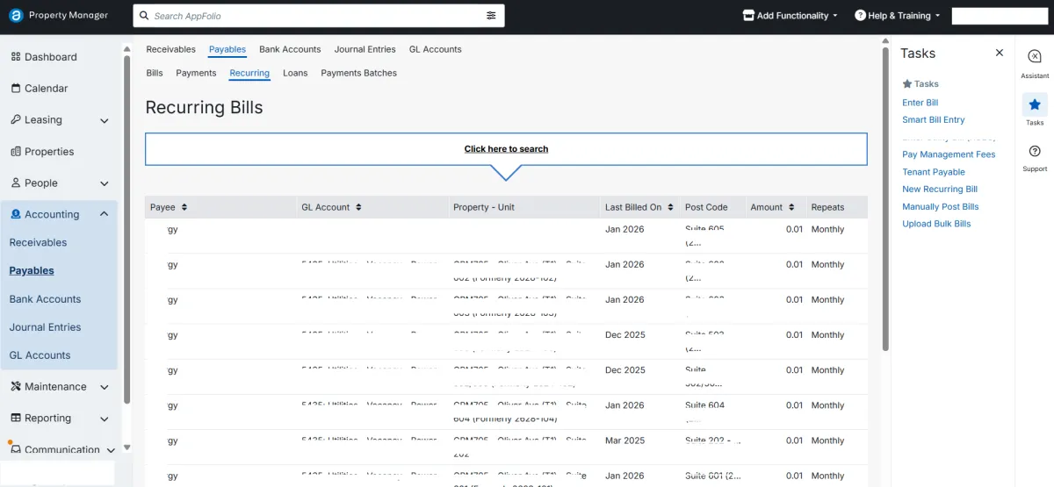Viewport: 1054px width, 487px height.
Task: Click the AppFolio logo icon
Action: click(x=15, y=15)
